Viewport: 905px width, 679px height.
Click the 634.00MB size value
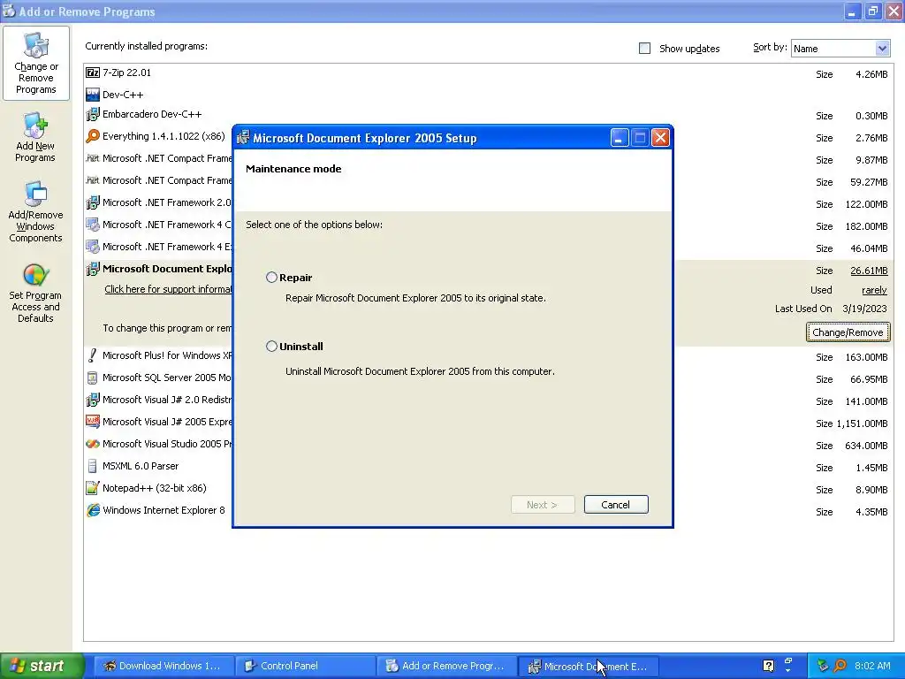pos(866,446)
